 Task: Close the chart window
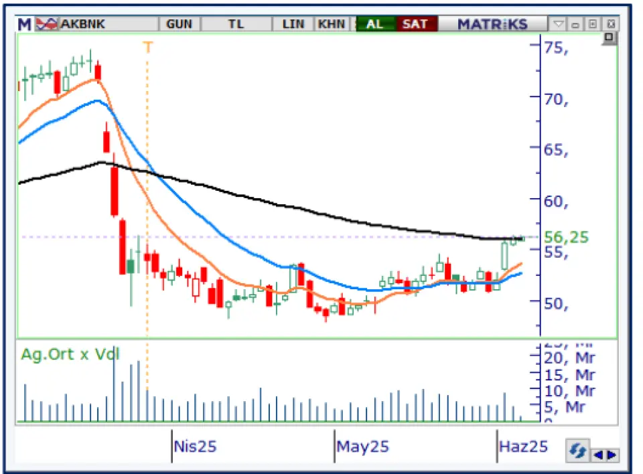[x=611, y=24]
